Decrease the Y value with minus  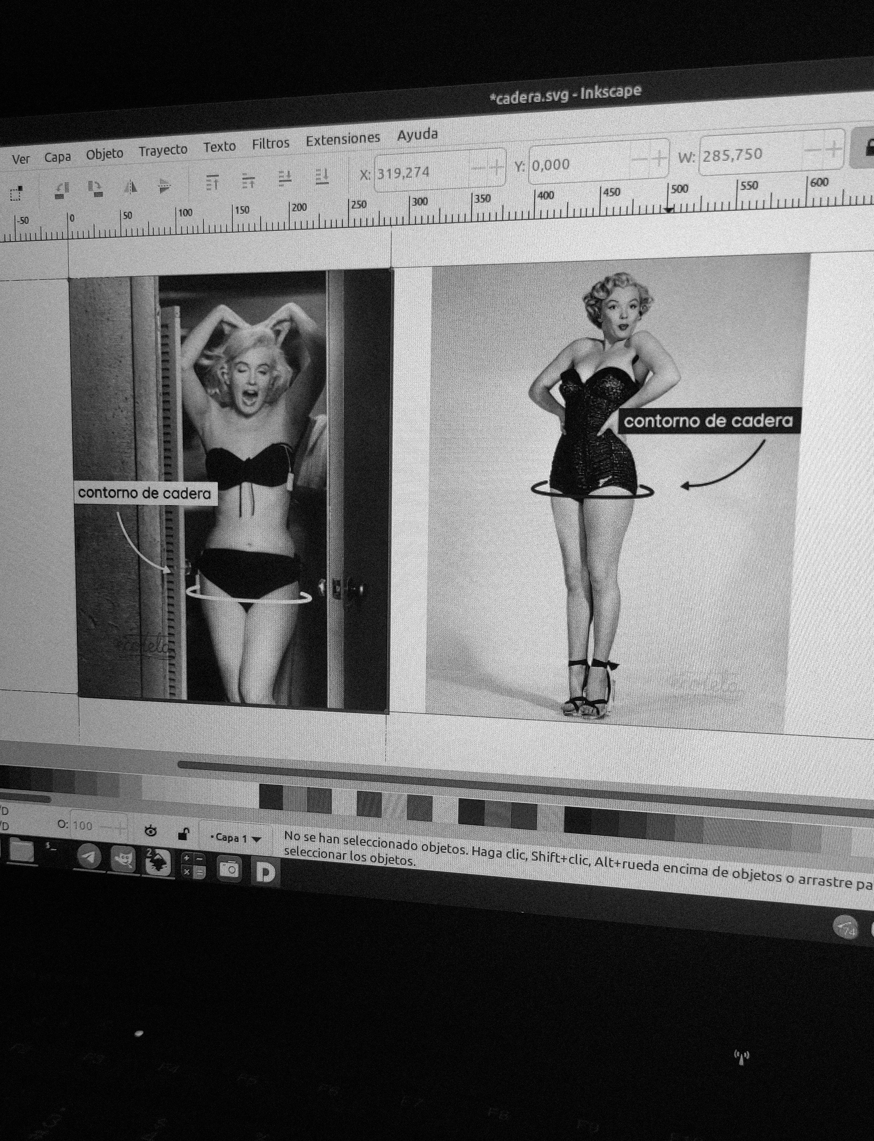[640, 159]
